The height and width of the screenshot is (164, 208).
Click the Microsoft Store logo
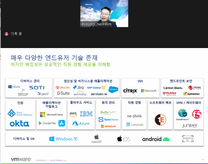coord(51,115)
